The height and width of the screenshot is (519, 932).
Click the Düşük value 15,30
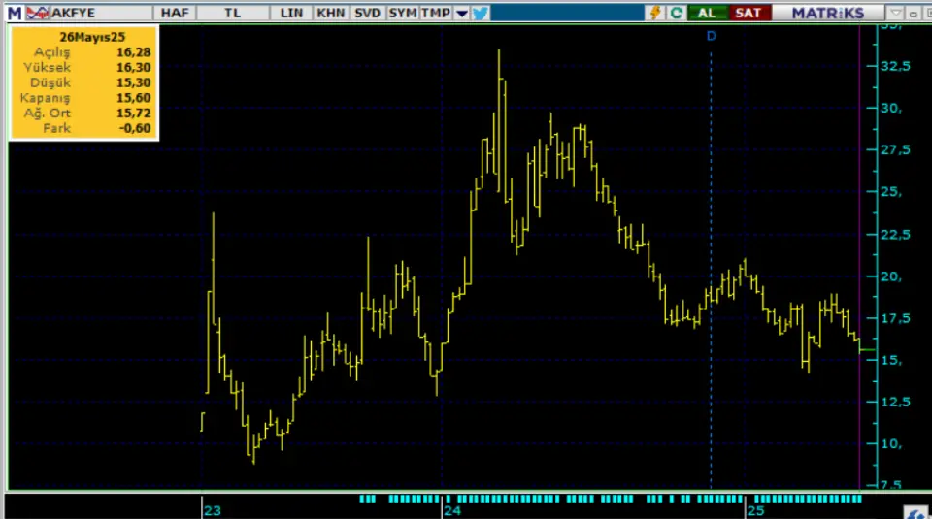coord(133,82)
